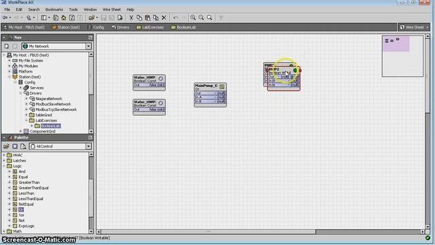Collapse the Logic palette folder
The height and width of the screenshot is (245, 435).
[x=4, y=166]
